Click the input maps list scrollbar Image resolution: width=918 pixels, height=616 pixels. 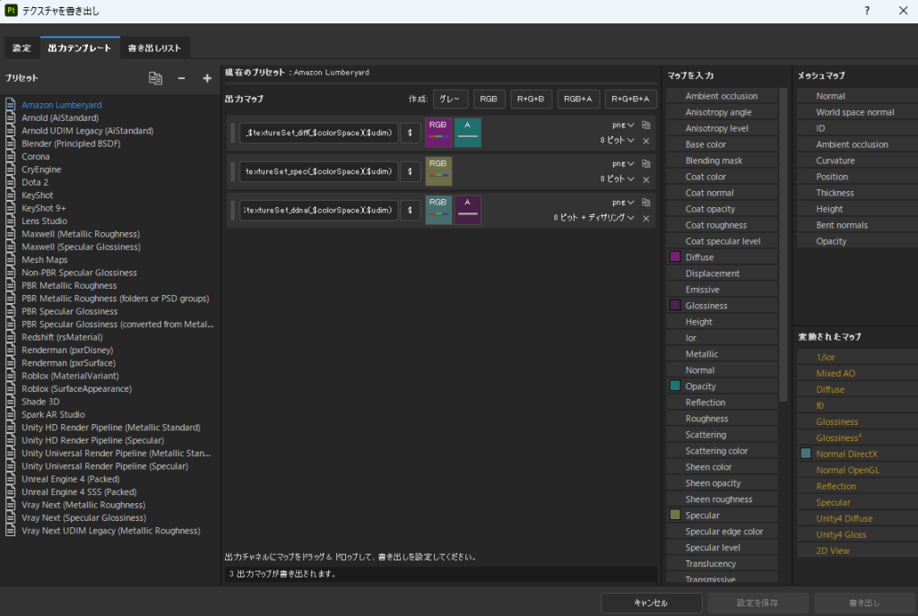click(x=784, y=245)
